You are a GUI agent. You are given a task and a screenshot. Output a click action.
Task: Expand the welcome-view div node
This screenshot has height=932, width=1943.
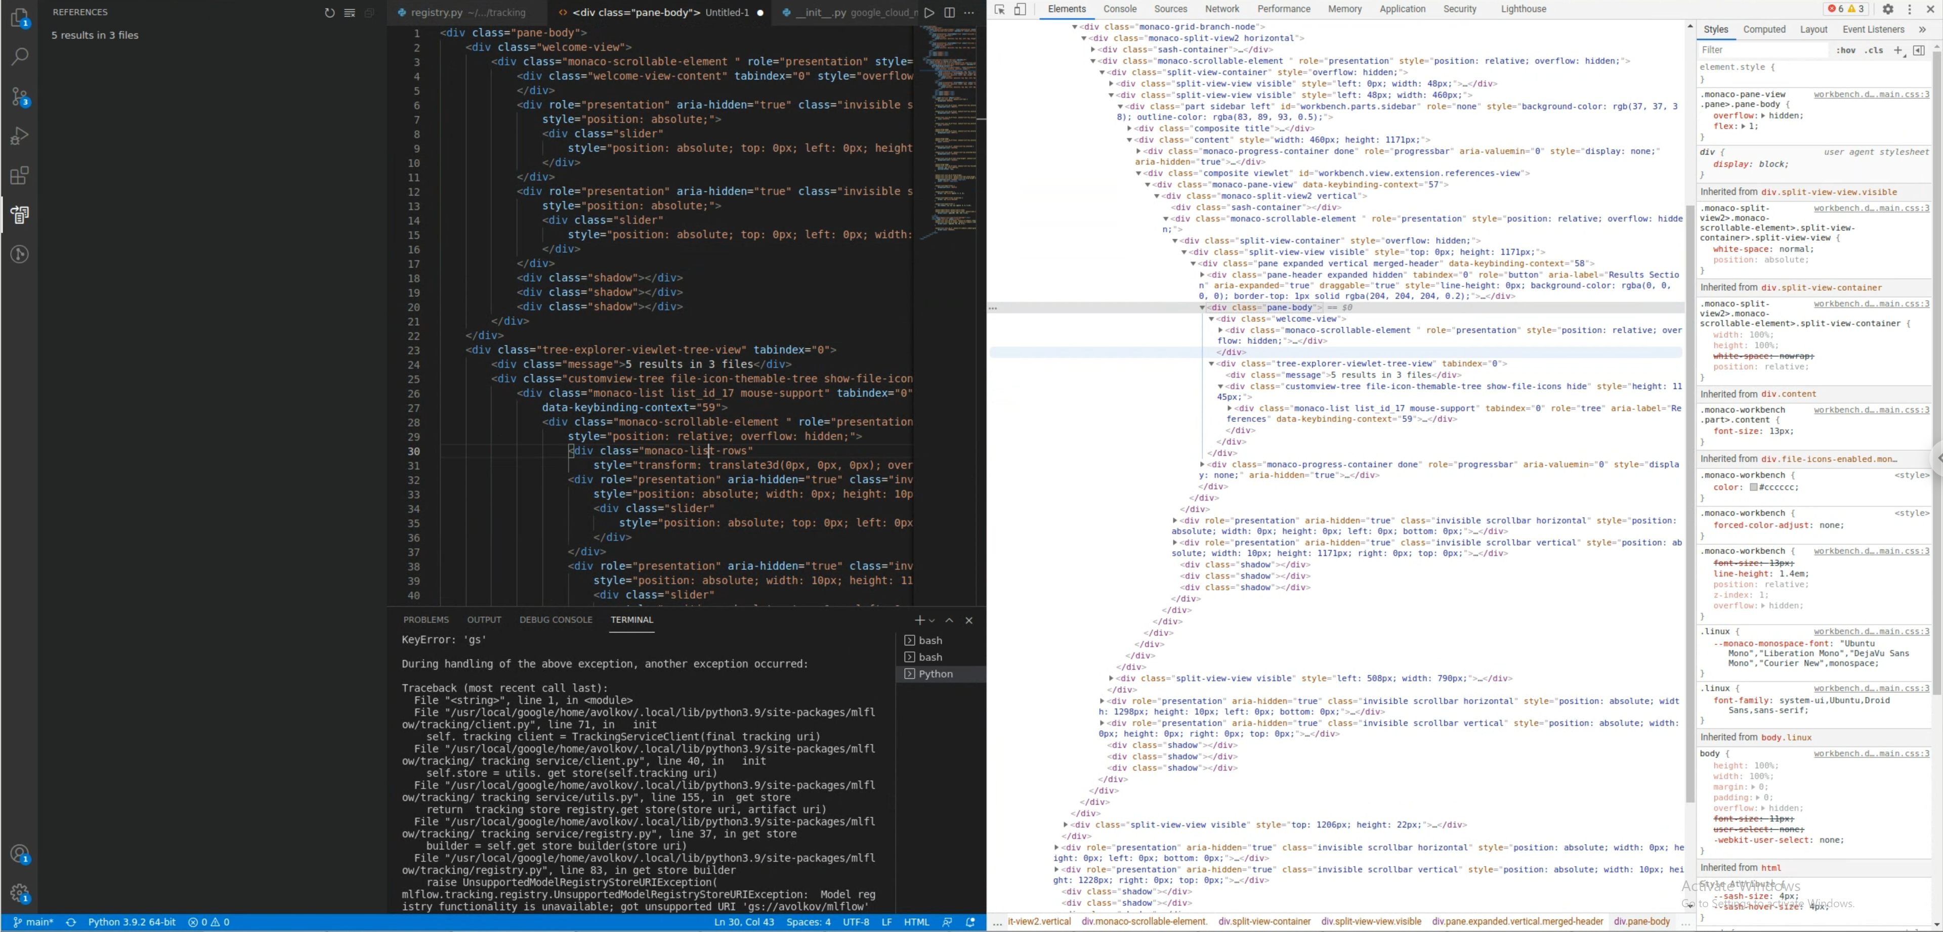[x=1211, y=319]
